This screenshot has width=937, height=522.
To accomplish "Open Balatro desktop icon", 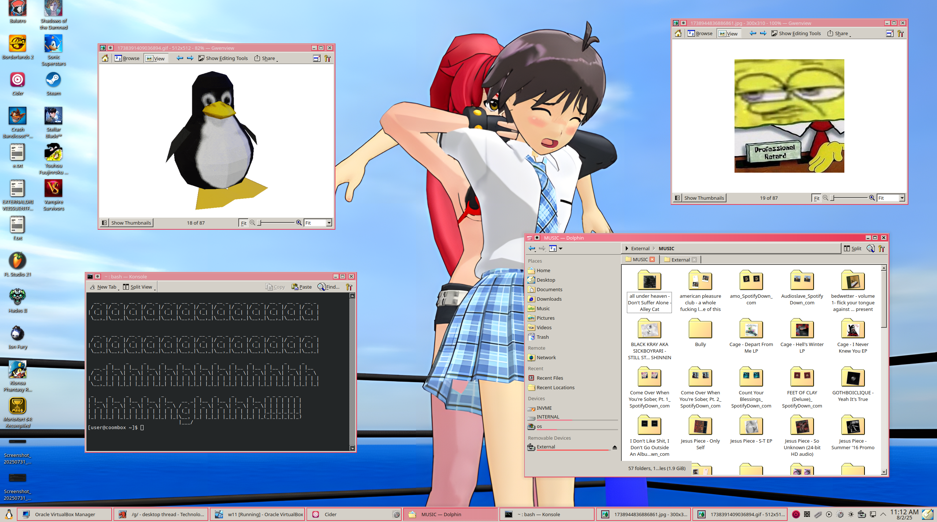I will click(x=18, y=12).
